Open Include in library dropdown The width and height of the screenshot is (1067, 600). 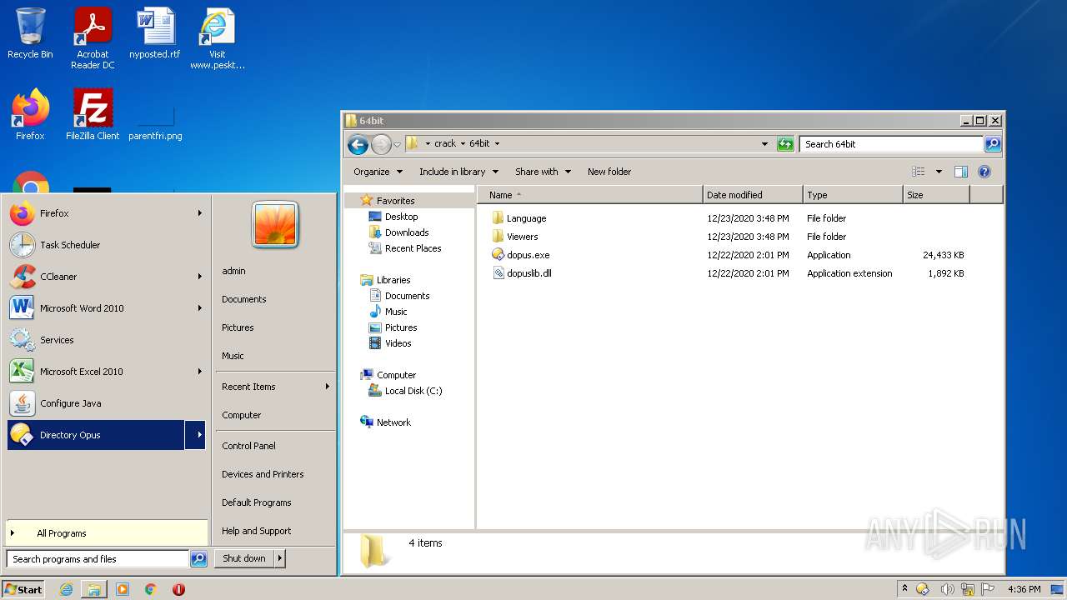(x=458, y=172)
